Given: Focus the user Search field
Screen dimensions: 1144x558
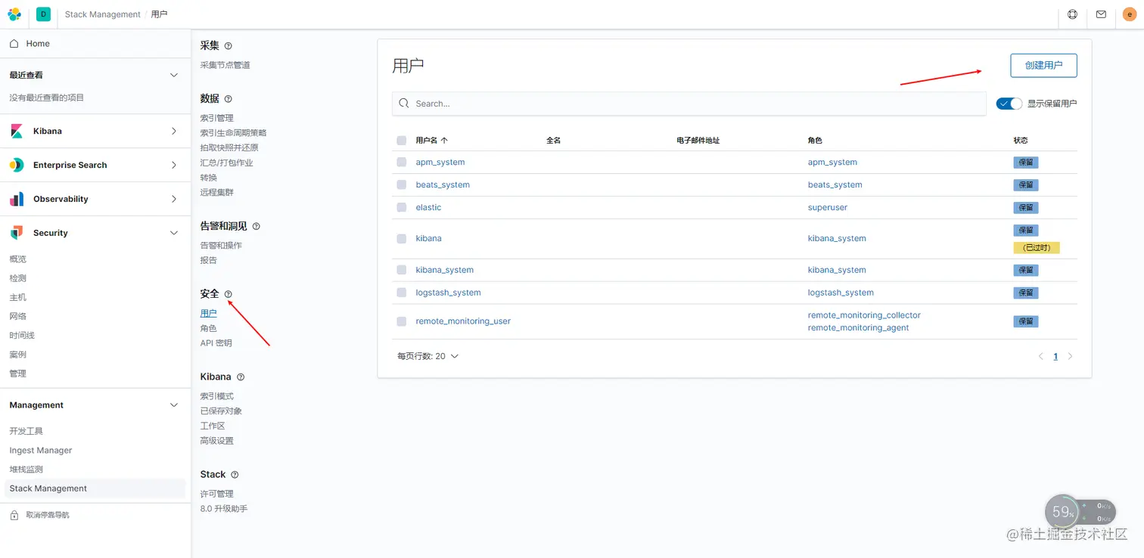Looking at the screenshot, I should 689,104.
